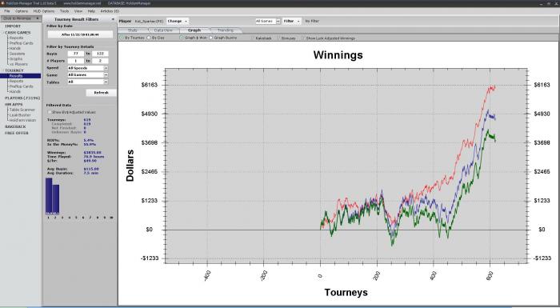The width and height of the screenshot is (560, 308).
Task: Open the Options menu
Action: pos(21,11)
